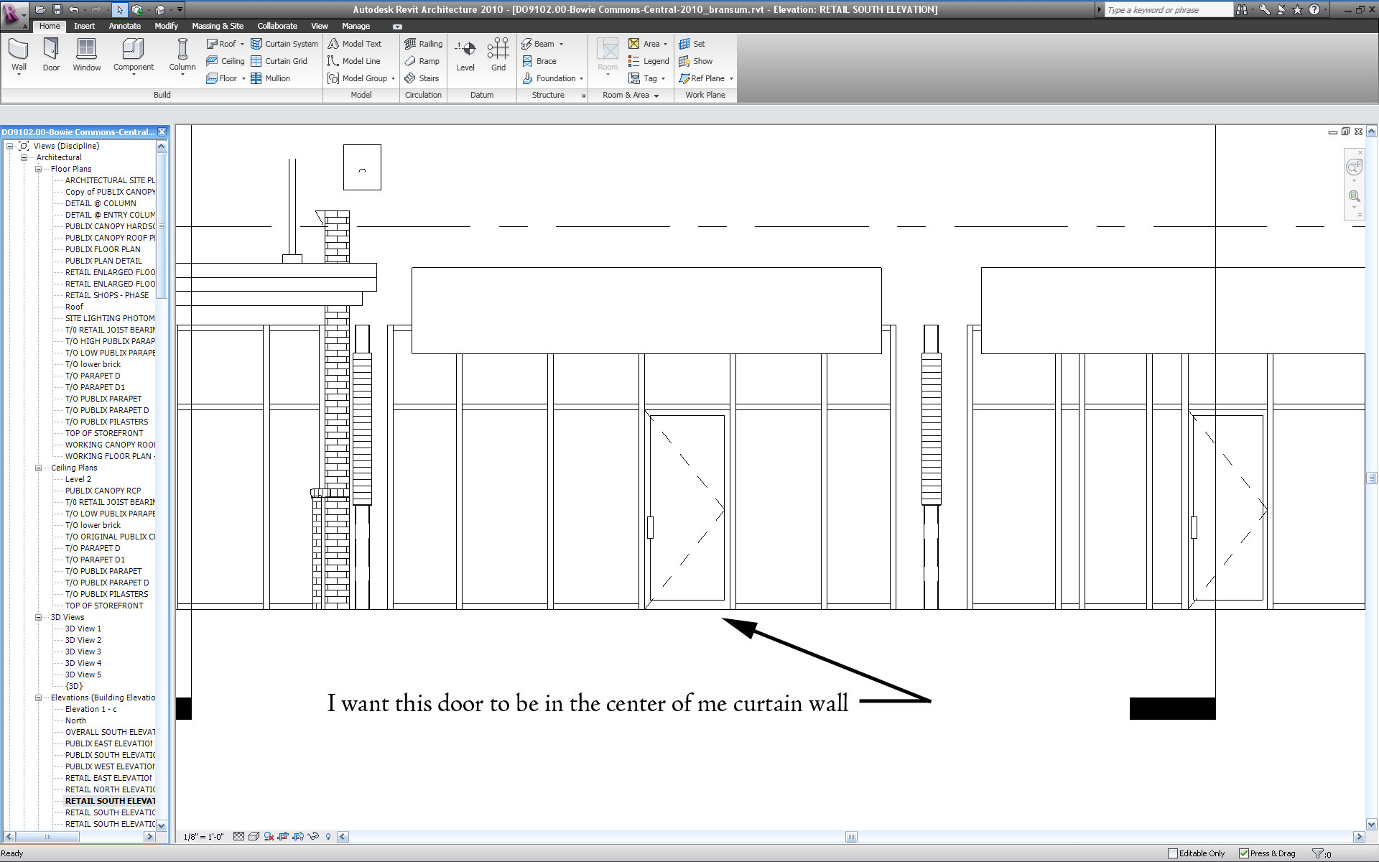Collapse the Ceiling Plans tree node
Screen dimensions: 1379x862
pyautogui.click(x=39, y=468)
